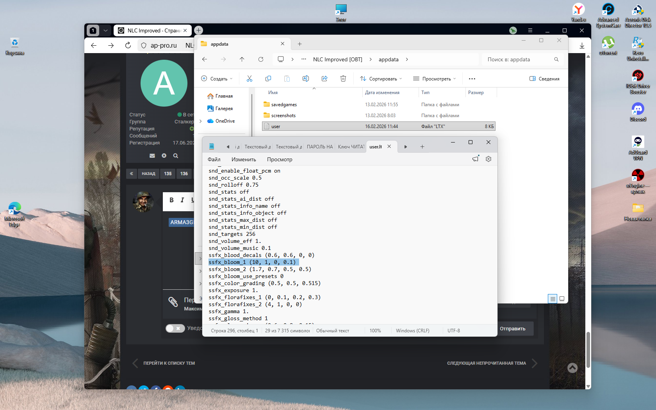This screenshot has height=410, width=656.
Task: Click the Cut scissors icon in Explorer
Action: [250, 78]
